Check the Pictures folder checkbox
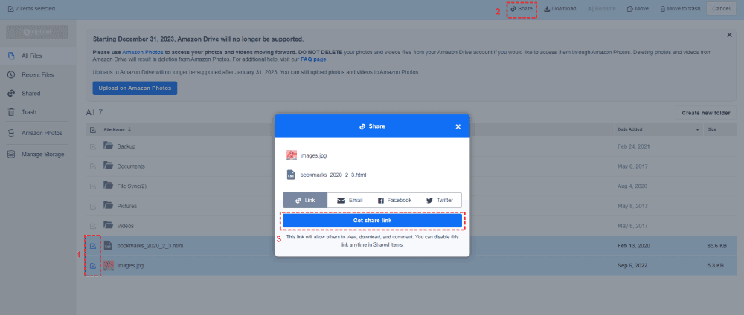 pyautogui.click(x=93, y=207)
